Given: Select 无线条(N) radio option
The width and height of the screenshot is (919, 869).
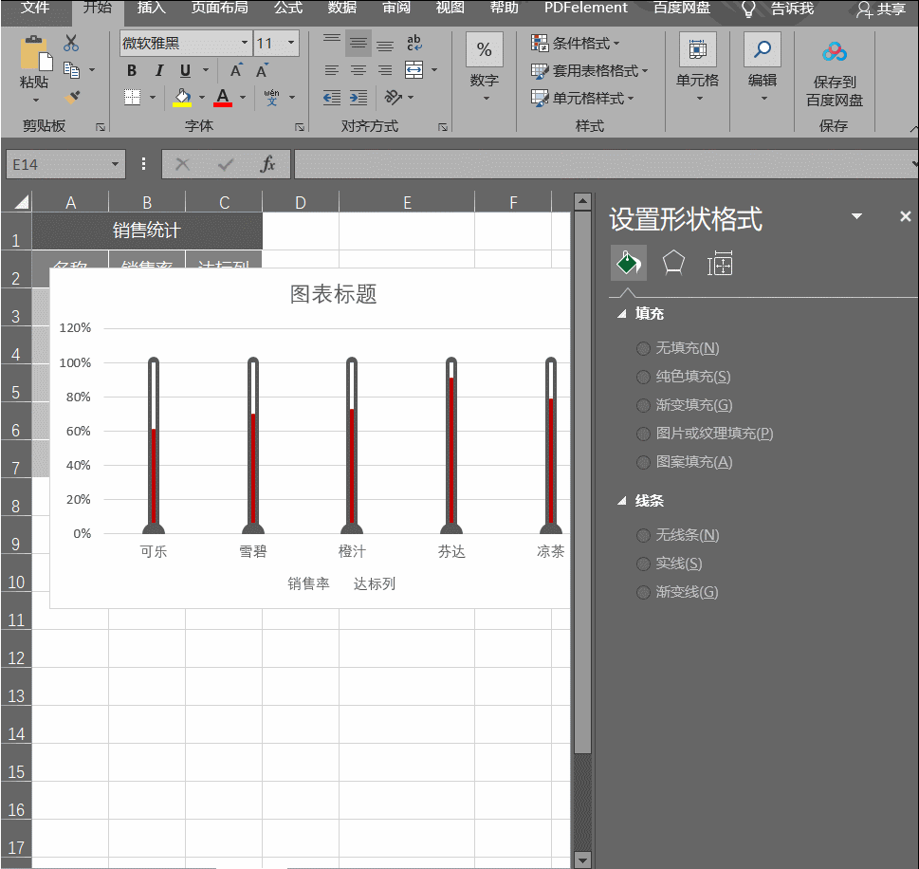Looking at the screenshot, I should coord(643,535).
